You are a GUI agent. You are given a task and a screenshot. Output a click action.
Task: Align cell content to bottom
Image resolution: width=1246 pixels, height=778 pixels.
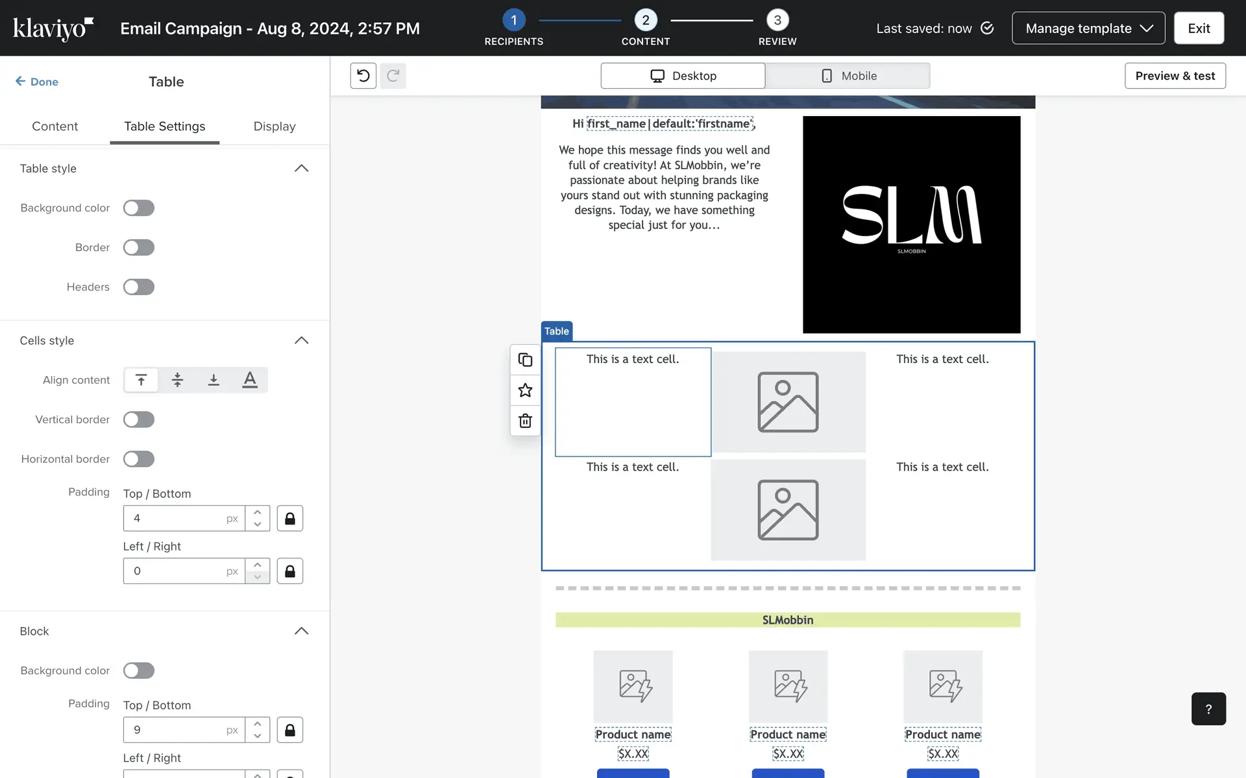pyautogui.click(x=214, y=380)
